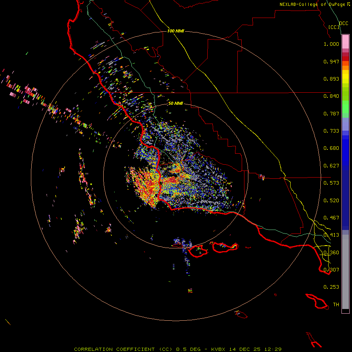Screen dimensions: 352x352
Task: Click the 0.733 scale value
Action: [x=331, y=131]
